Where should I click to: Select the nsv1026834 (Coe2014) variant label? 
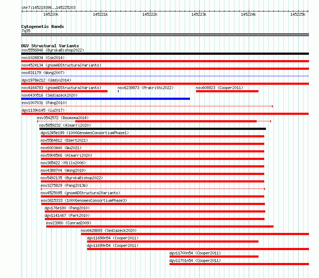[x=43, y=58]
